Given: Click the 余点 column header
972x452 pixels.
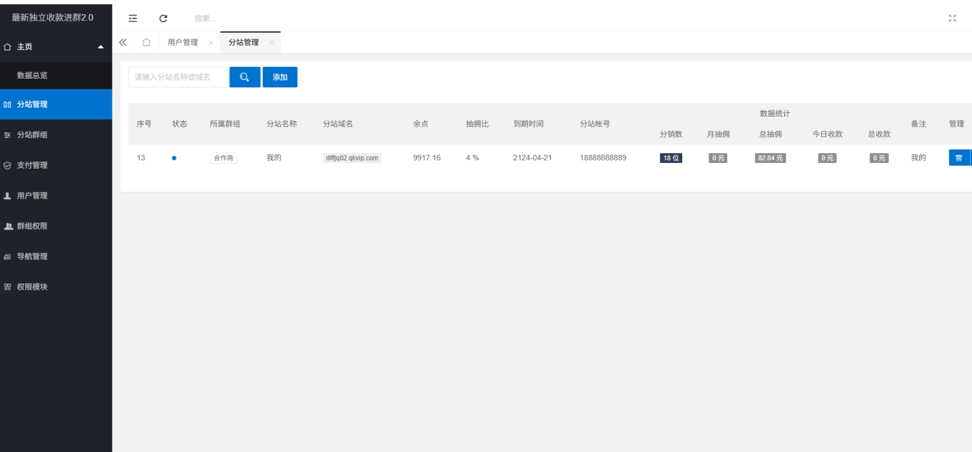Looking at the screenshot, I should [421, 124].
